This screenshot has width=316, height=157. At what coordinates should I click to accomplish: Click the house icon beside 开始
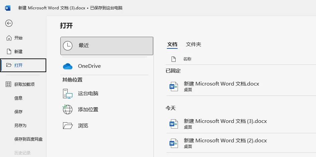(x=9, y=38)
